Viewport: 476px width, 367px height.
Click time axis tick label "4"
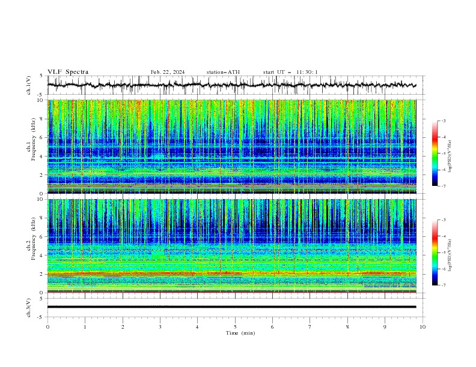coord(198,327)
